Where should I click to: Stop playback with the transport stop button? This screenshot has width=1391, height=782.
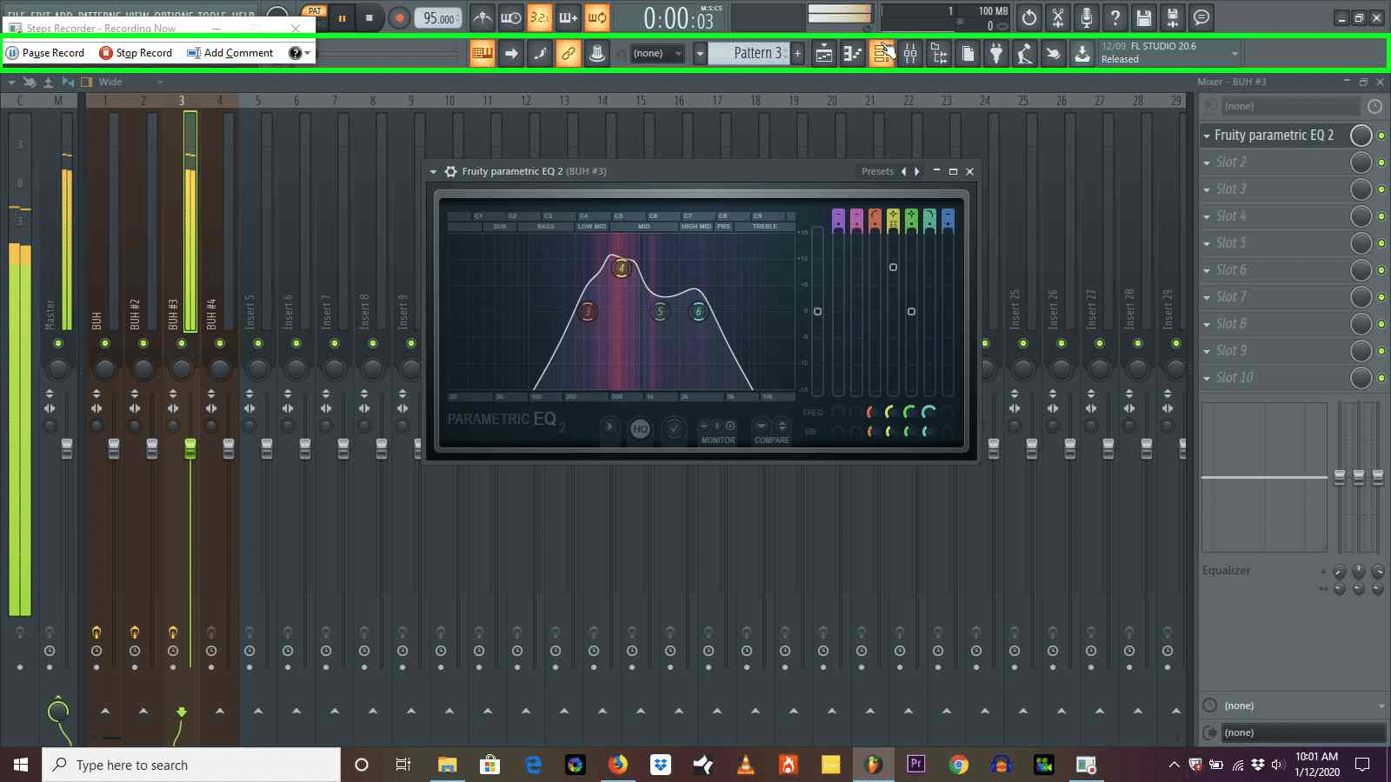click(x=369, y=17)
